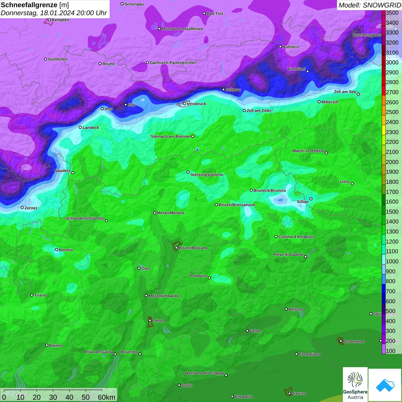402x402 pixels.
Task: Click the Bad Tölz location dot
Action: point(204,13)
